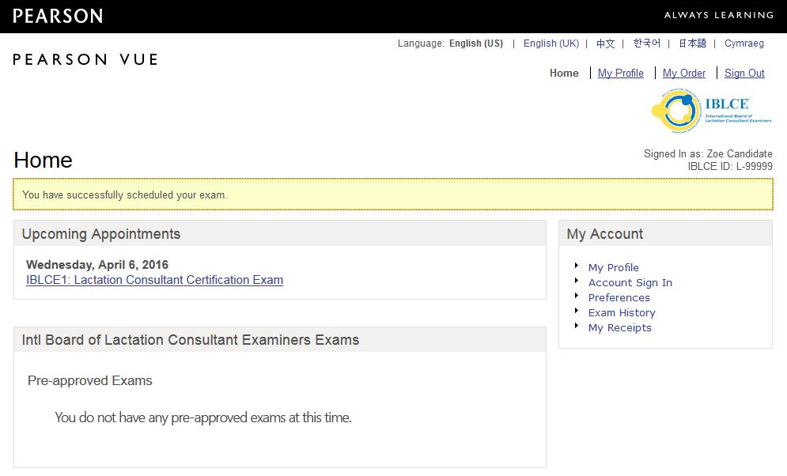Switch language to Japanese 日本語
This screenshot has height=476, width=787.
pyautogui.click(x=693, y=43)
